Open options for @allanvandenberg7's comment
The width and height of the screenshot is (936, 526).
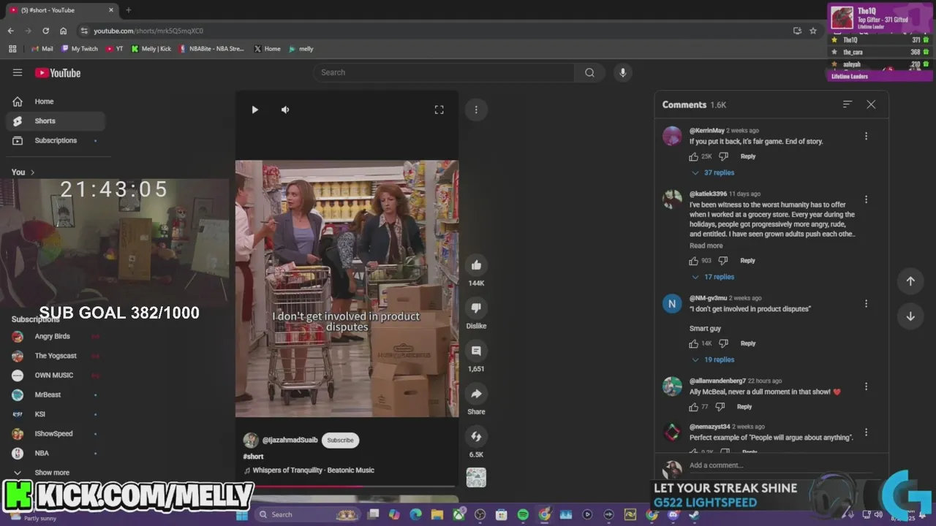[866, 386]
